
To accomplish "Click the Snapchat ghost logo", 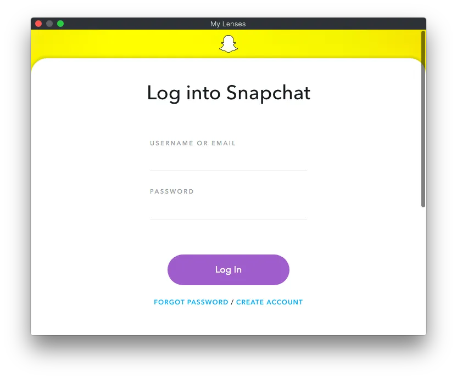I will coord(228,44).
